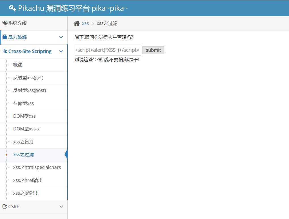Focus the script payload input field
Screen dimensions: 289x219
point(108,50)
